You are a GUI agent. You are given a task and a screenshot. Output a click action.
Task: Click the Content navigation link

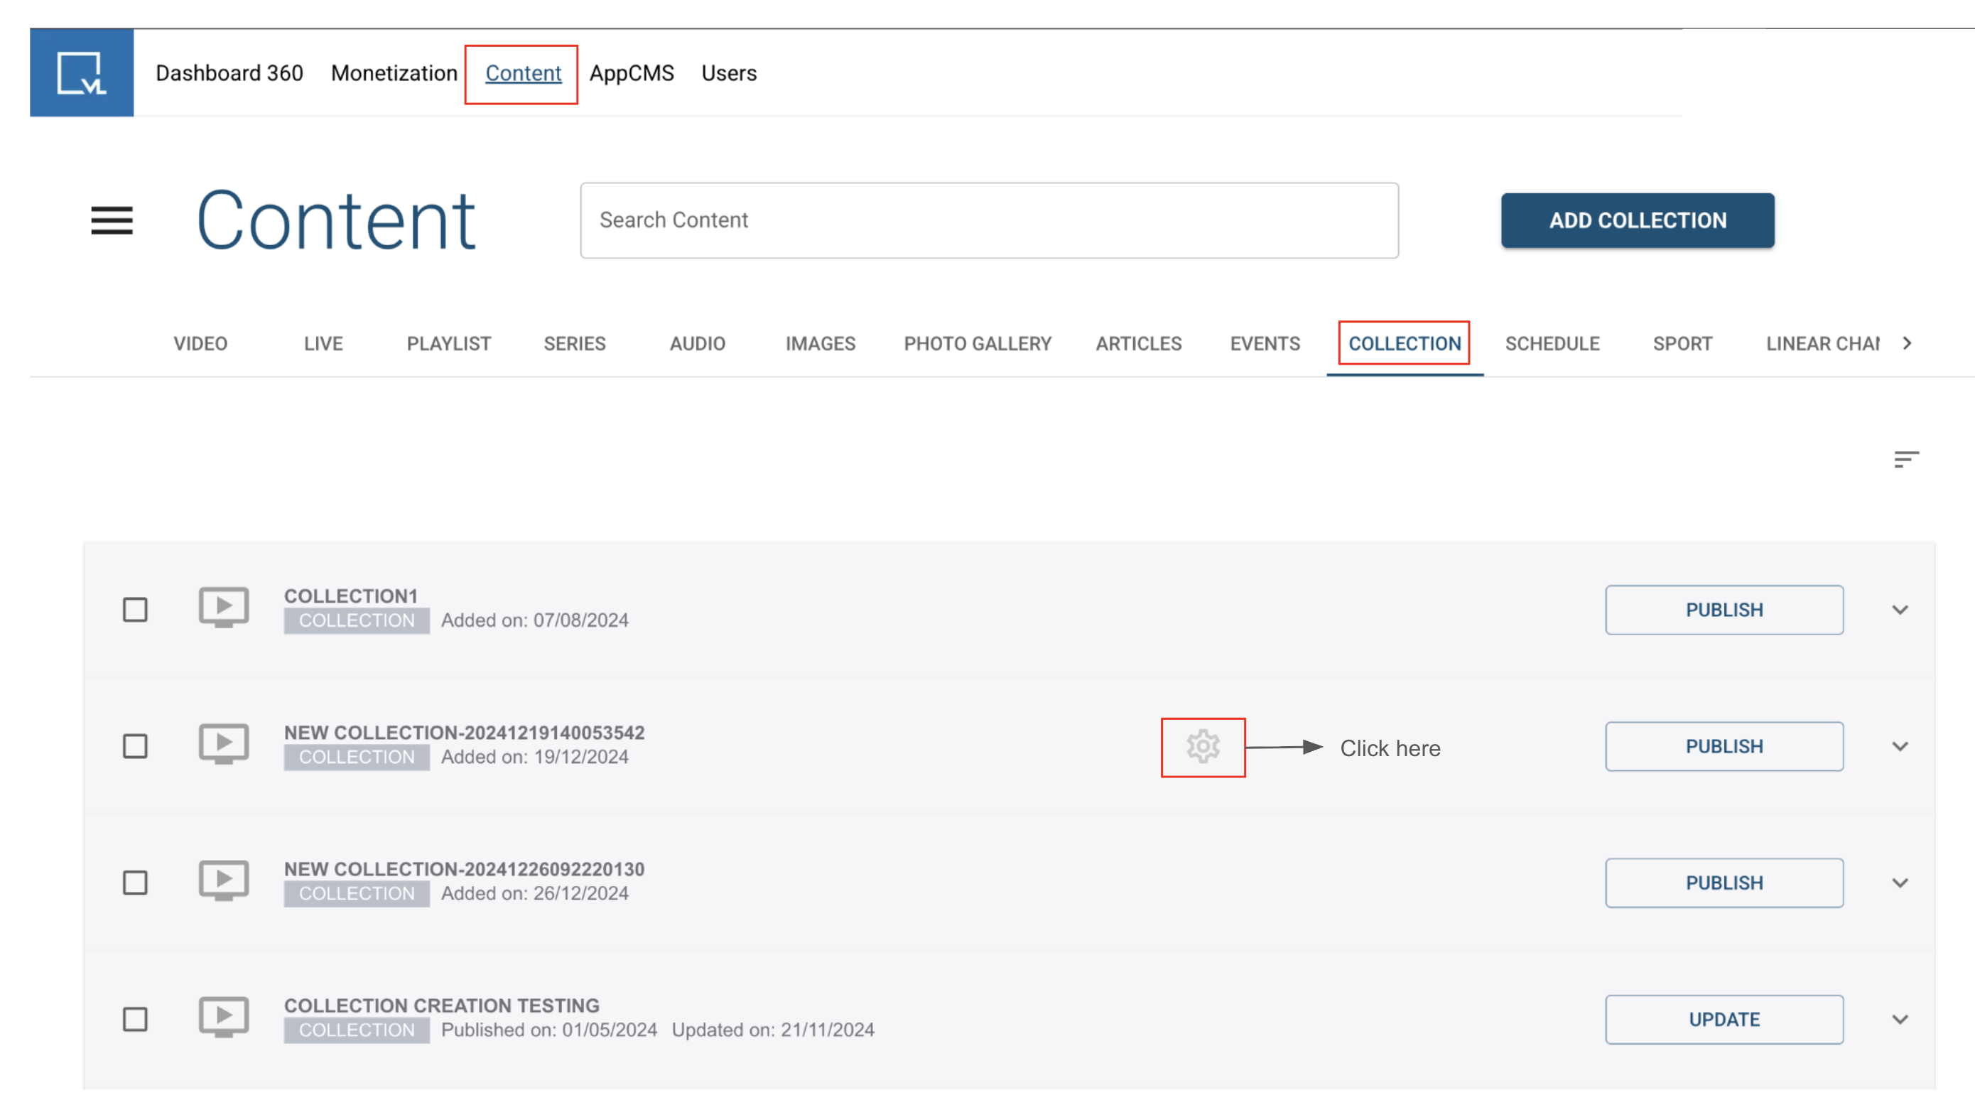pos(524,73)
